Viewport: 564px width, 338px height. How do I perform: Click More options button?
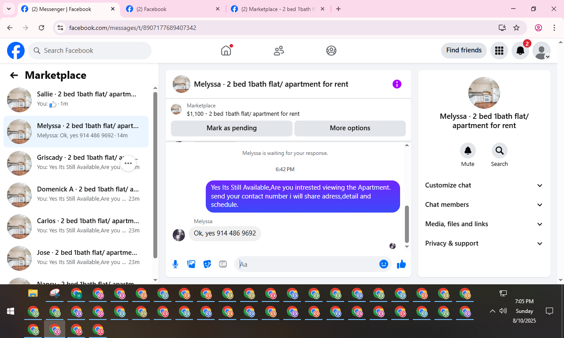350,128
